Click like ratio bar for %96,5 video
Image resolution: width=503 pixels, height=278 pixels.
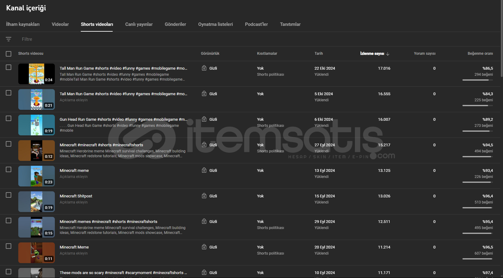click(477, 259)
